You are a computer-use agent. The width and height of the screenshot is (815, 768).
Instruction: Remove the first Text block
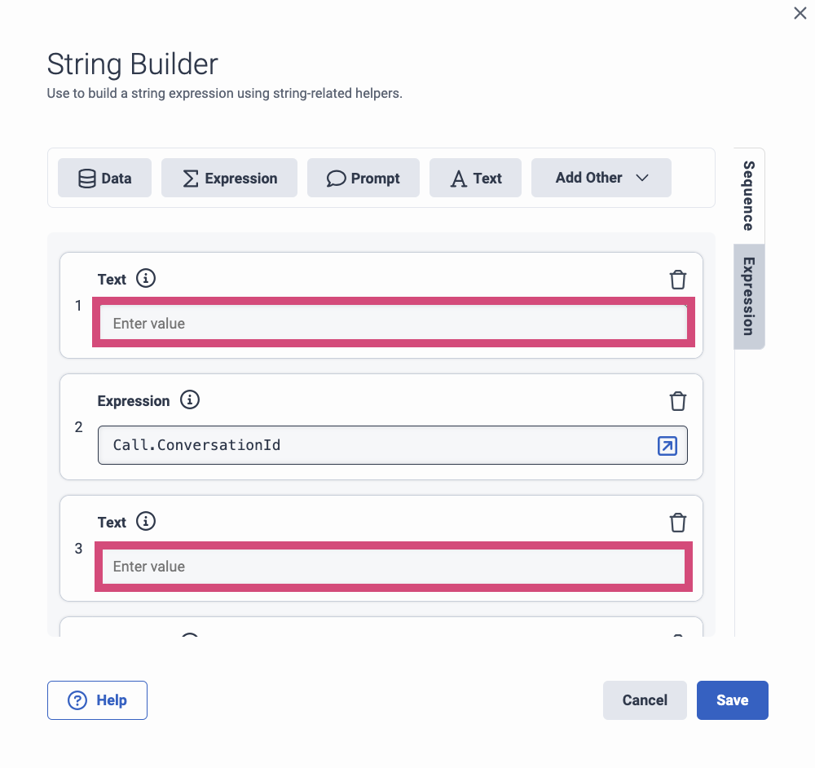click(x=678, y=280)
